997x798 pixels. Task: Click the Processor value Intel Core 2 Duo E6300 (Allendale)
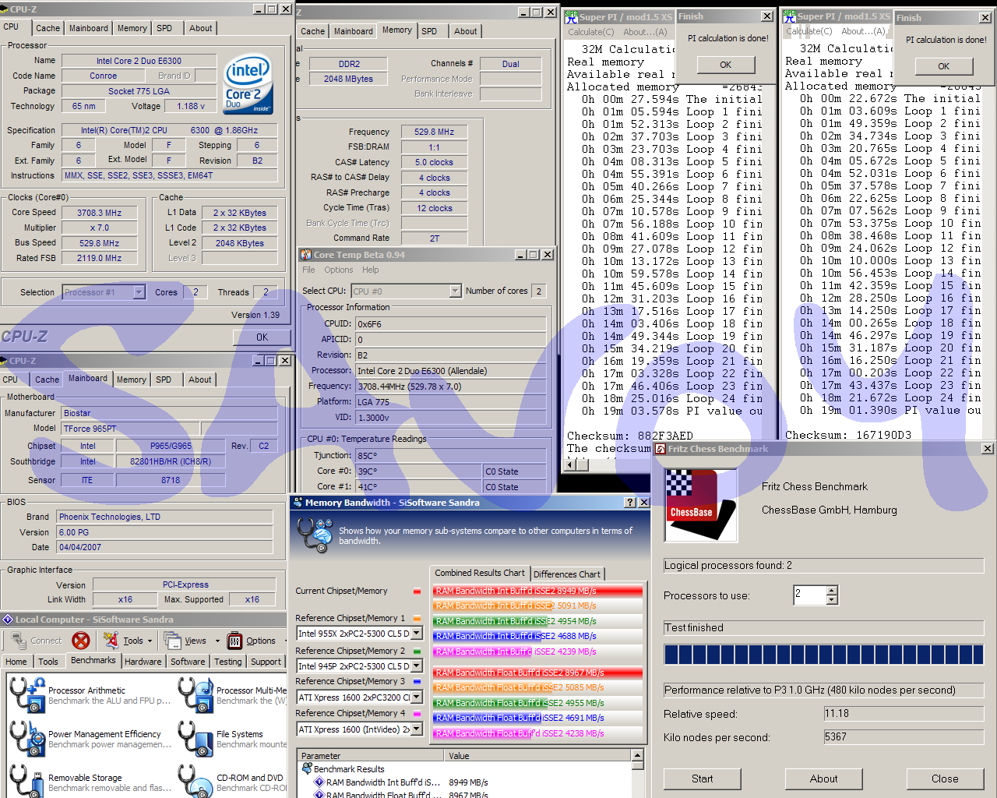[451, 371]
